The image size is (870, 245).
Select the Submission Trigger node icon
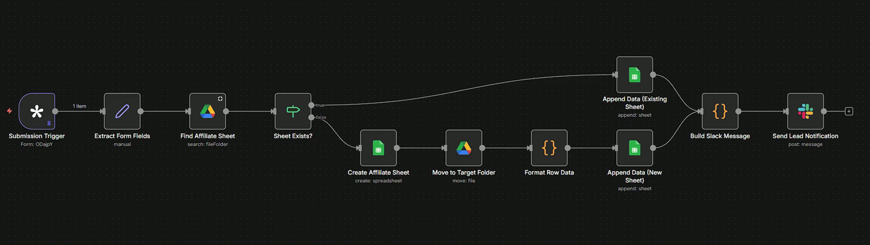pos(37,111)
